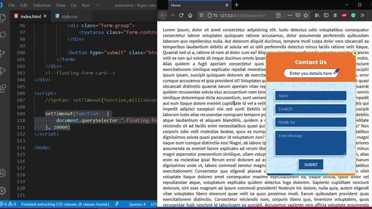Close the index.html editor tab
The width and height of the screenshot is (372, 209).
coord(45,16)
